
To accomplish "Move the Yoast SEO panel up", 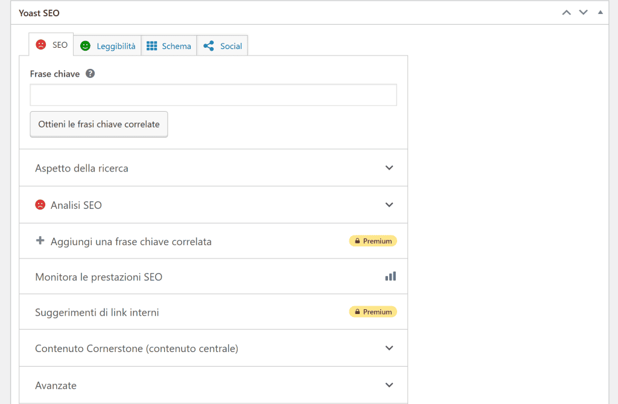I will [566, 13].
